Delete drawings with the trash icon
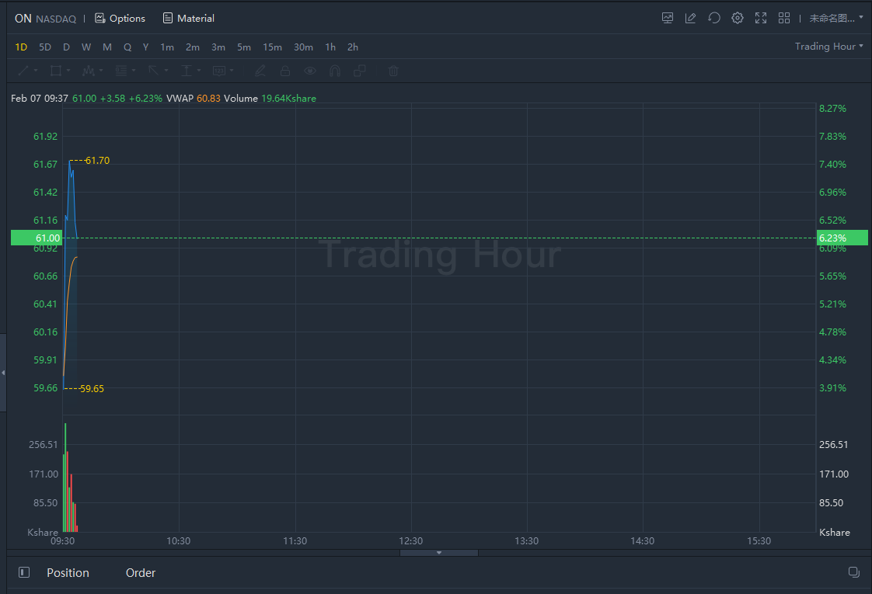Viewport: 872px width, 594px height. [x=393, y=71]
